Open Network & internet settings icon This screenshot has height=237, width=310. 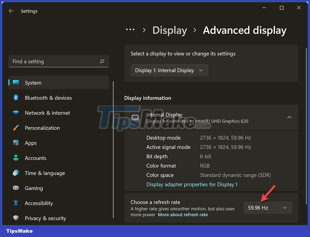pyautogui.click(x=16, y=113)
